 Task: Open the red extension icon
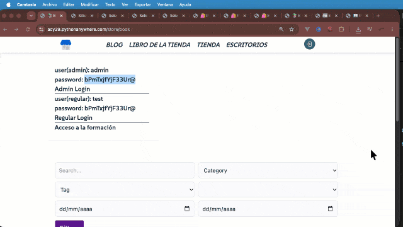(330, 30)
